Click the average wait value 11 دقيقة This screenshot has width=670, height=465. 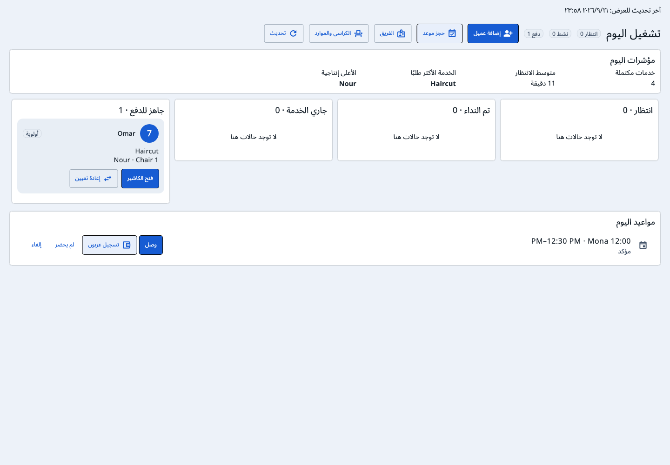click(x=543, y=83)
